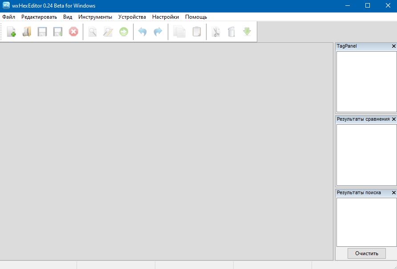This screenshot has height=269, width=397.
Task: Redo with blue right arrow
Action: [x=158, y=32]
